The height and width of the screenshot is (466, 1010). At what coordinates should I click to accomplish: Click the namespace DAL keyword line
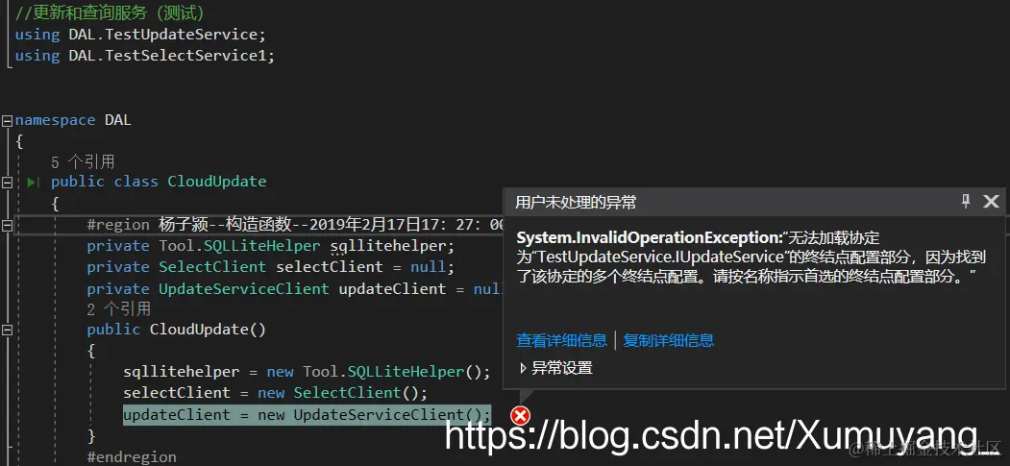click(x=73, y=120)
